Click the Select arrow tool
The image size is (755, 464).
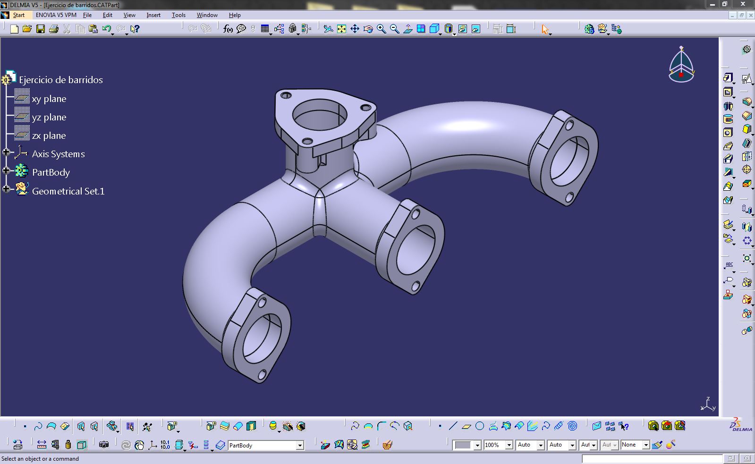(545, 29)
